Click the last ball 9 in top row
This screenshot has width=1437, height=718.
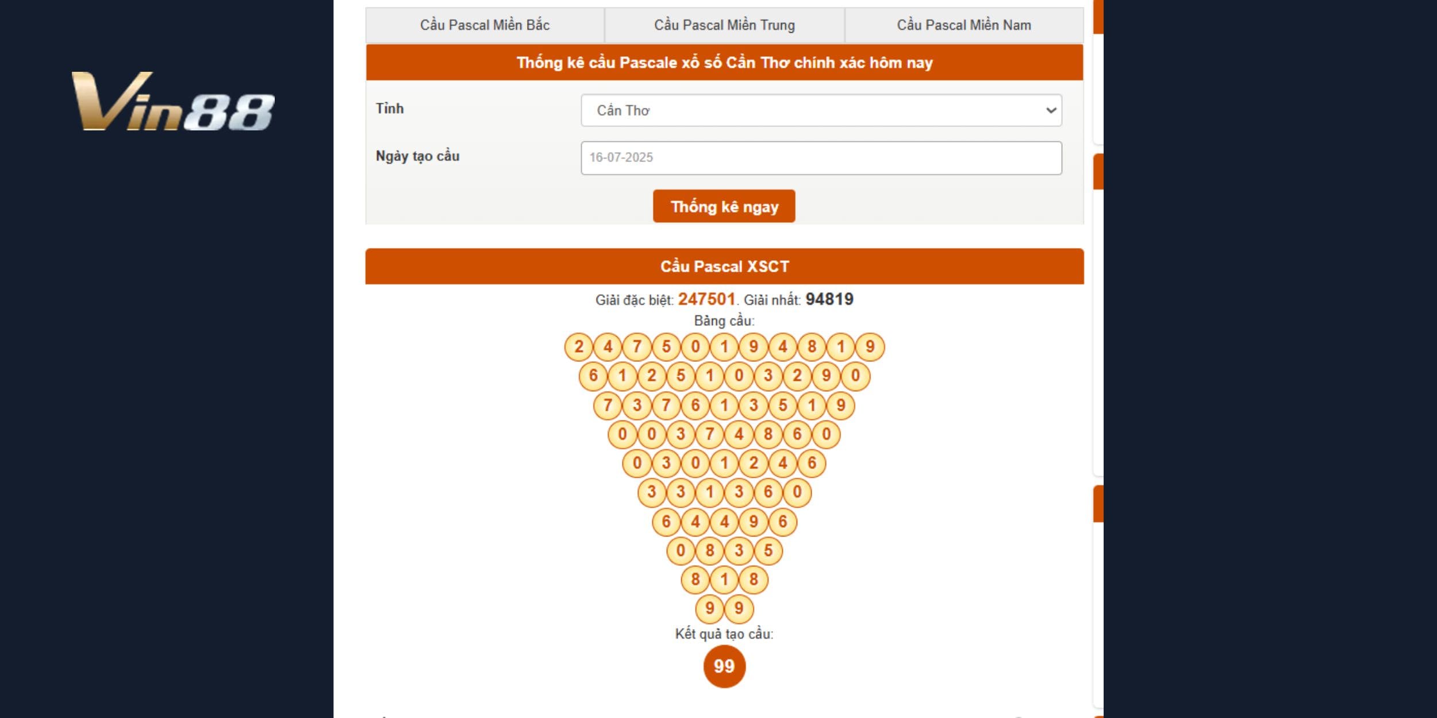(870, 347)
